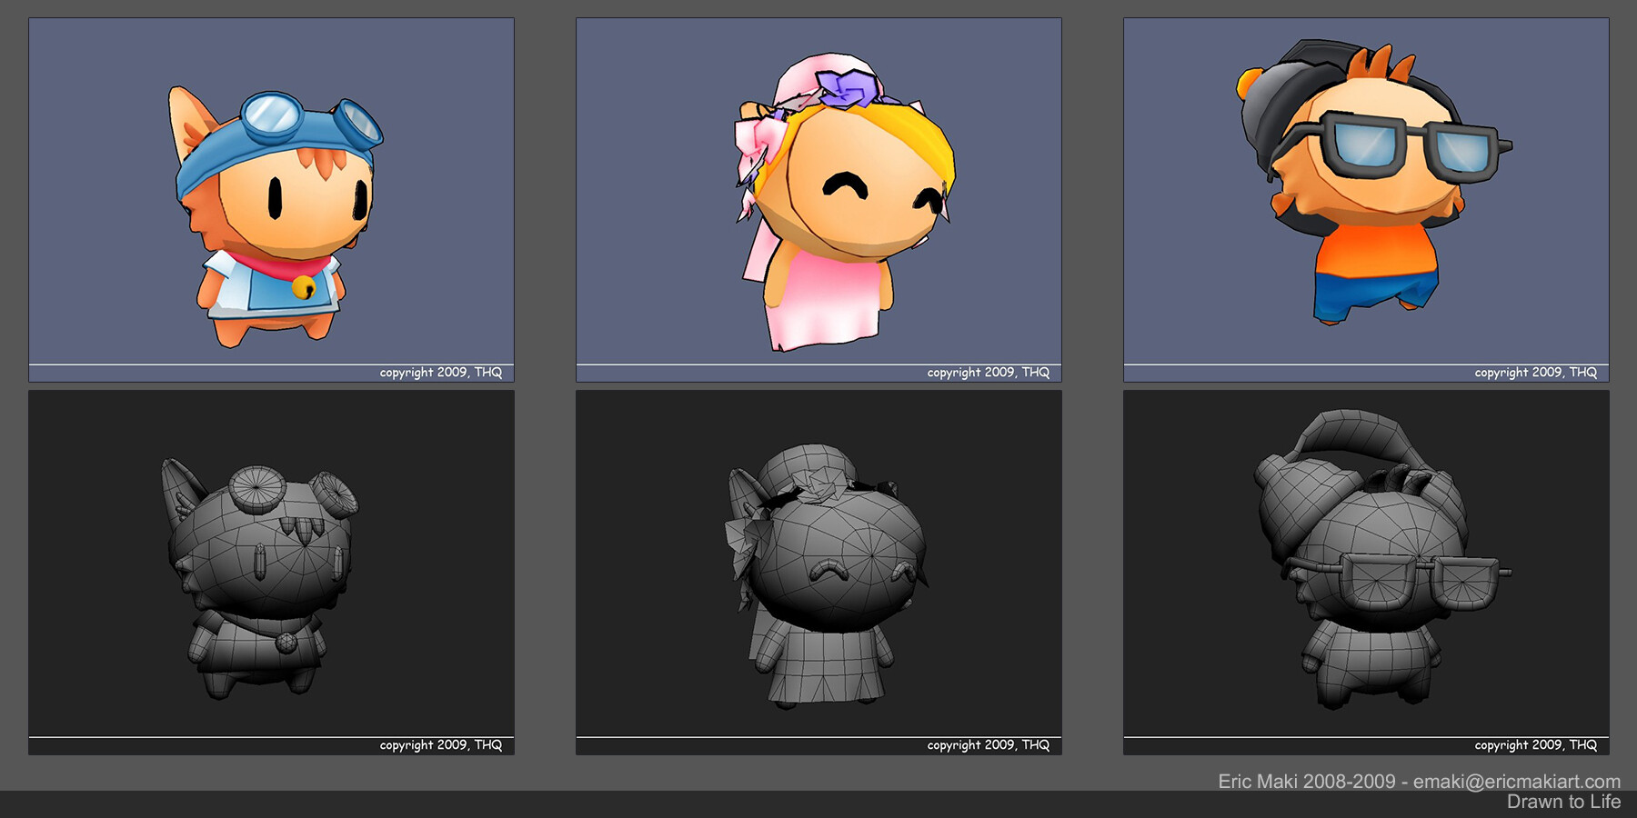
Task: Click the golden bell on cat's collar
Action: [x=304, y=288]
